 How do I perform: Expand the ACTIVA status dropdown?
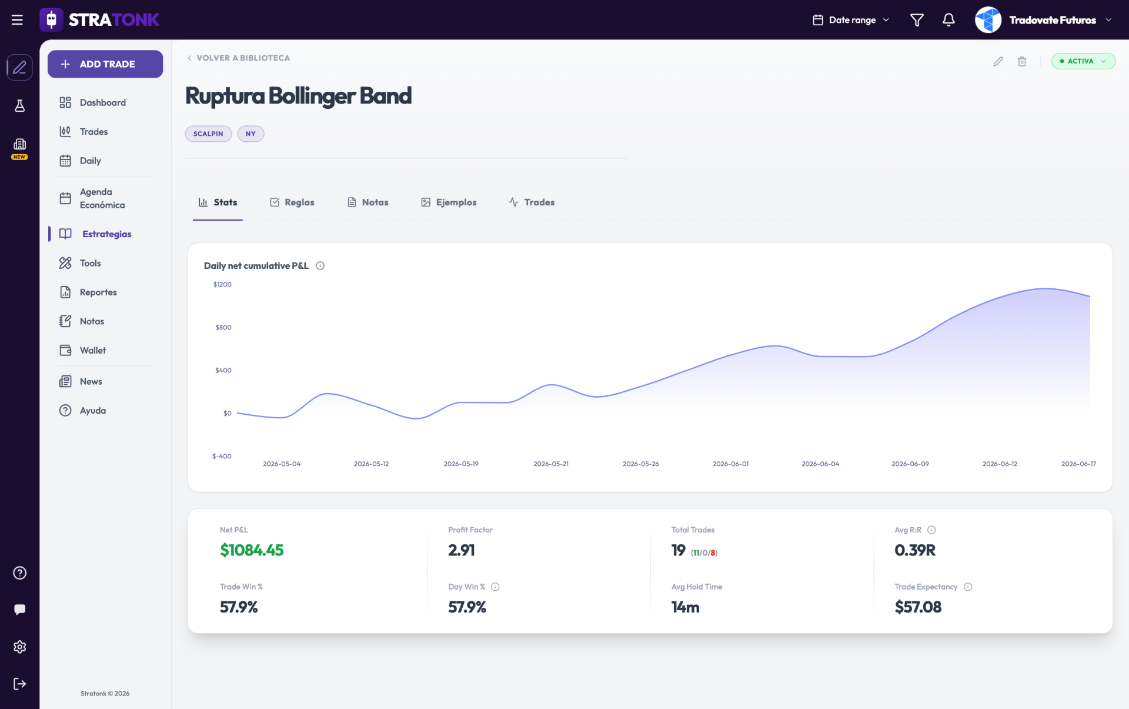[x=1083, y=61]
